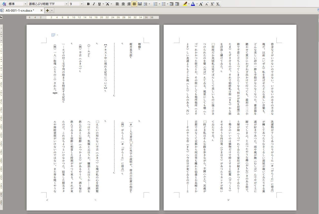
Task: Click the example line （例）不吉《ふきつ》
Action: coord(80,57)
